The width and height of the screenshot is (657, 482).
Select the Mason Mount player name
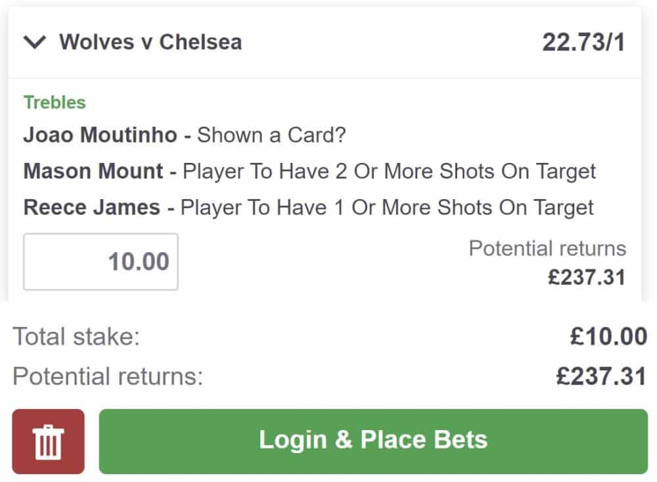click(93, 171)
